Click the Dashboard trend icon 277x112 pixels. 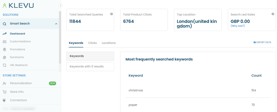4,34
